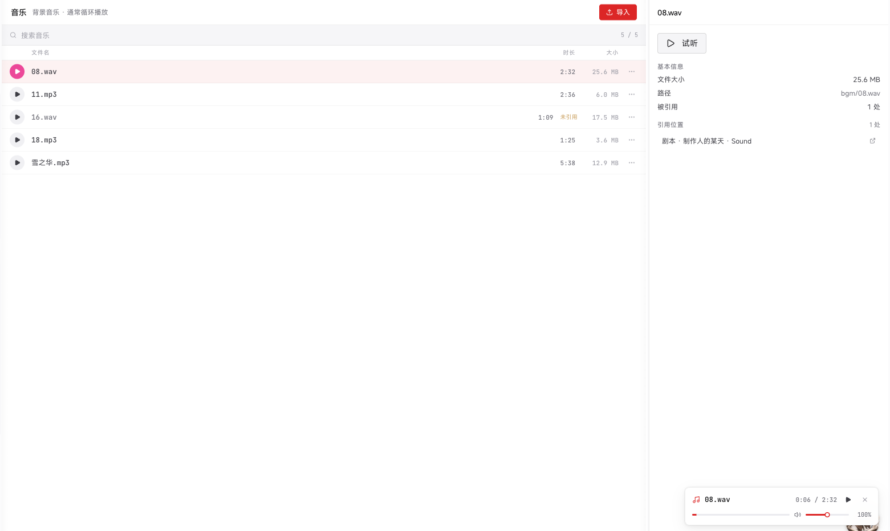Click the search magnifier icon

coord(13,35)
